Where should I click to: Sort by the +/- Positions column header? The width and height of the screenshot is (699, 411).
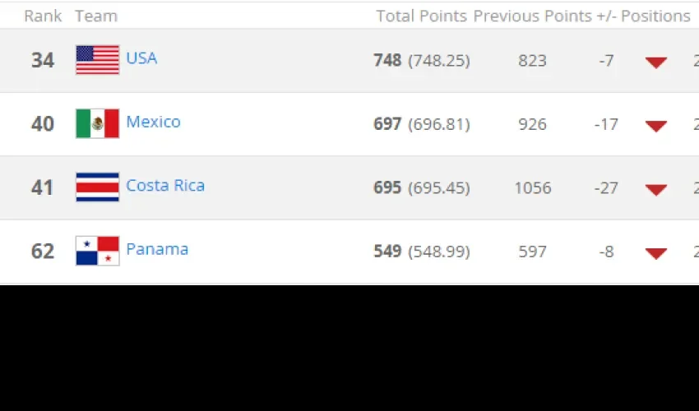click(x=643, y=16)
